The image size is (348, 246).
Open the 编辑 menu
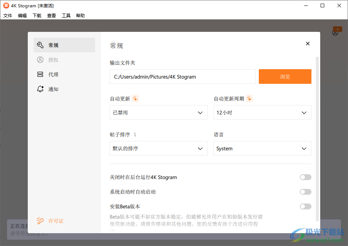point(22,15)
